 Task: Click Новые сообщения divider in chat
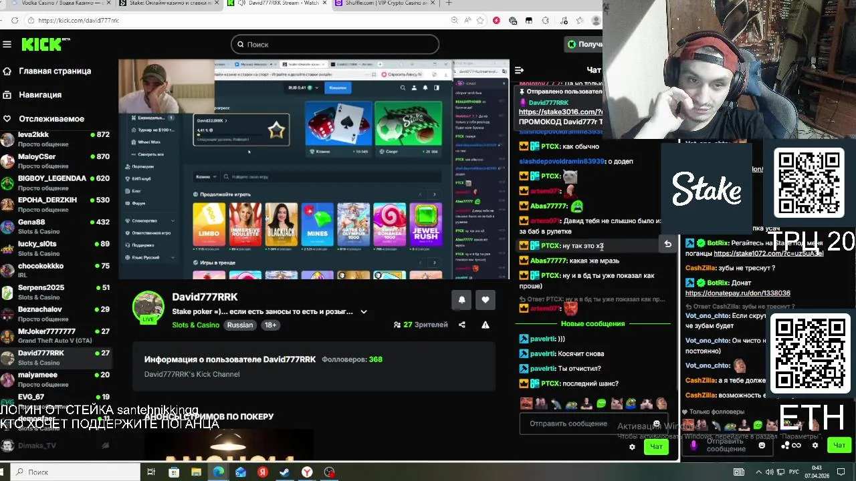(x=593, y=323)
